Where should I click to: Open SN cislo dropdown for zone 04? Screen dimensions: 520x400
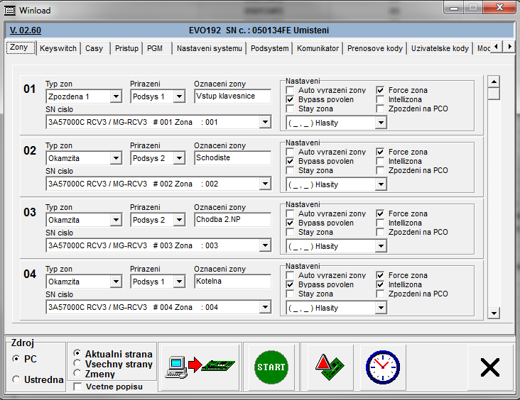265,308
